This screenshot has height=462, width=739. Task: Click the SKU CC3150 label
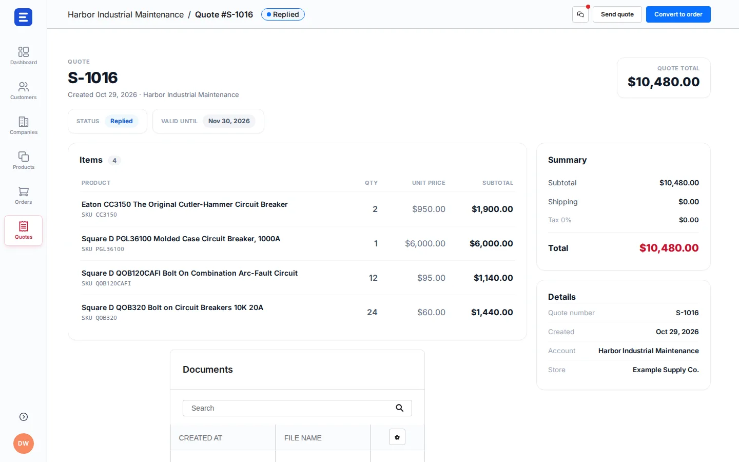pyautogui.click(x=100, y=215)
